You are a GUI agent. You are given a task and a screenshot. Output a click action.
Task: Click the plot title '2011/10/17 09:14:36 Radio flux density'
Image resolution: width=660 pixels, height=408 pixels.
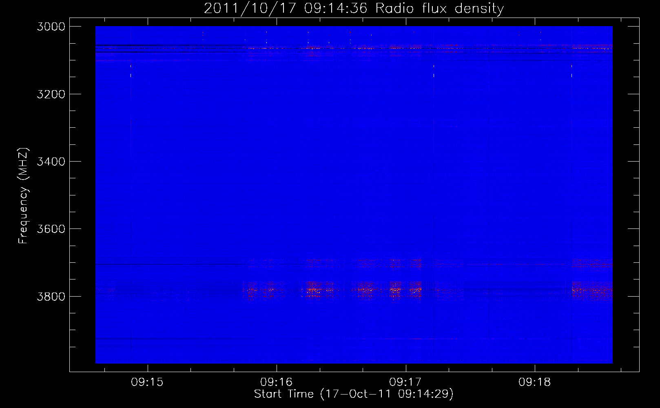354,9
